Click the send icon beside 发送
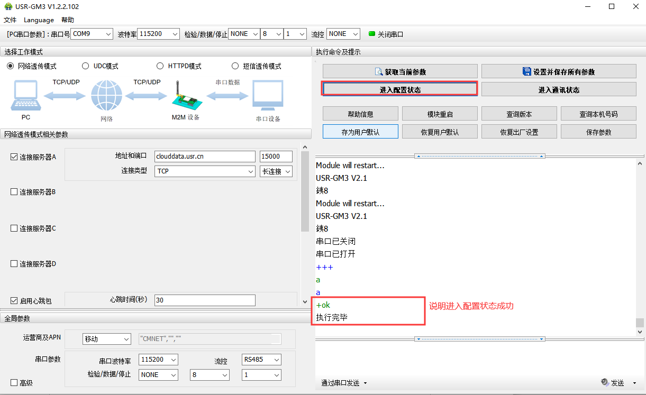 (605, 383)
